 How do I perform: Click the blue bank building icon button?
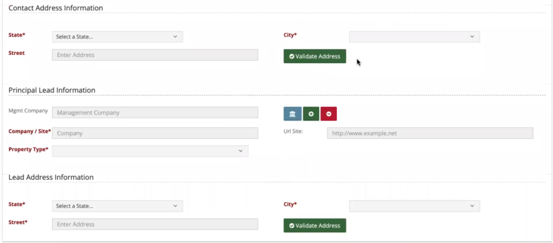point(292,113)
